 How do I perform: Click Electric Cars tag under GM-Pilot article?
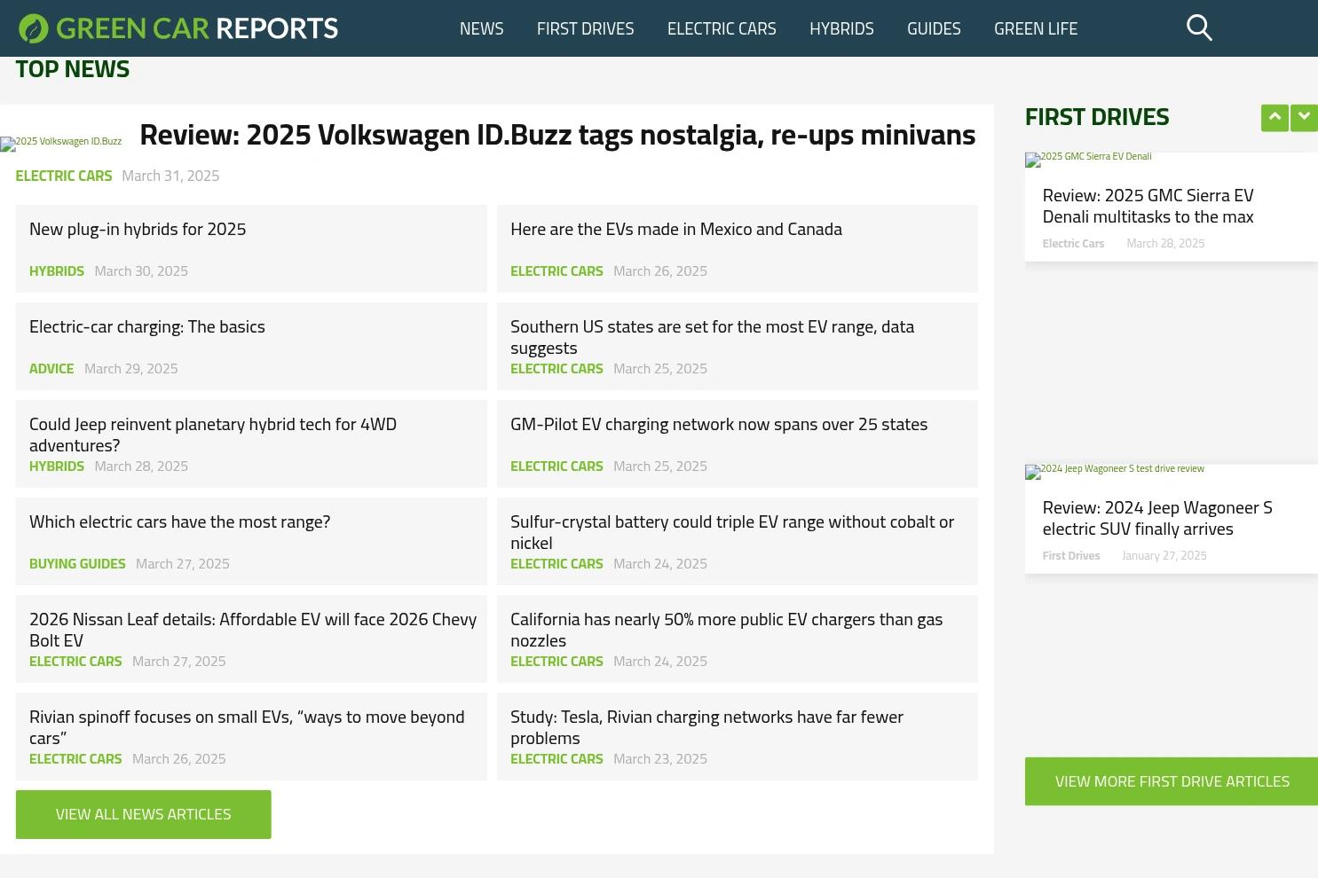pos(556,466)
